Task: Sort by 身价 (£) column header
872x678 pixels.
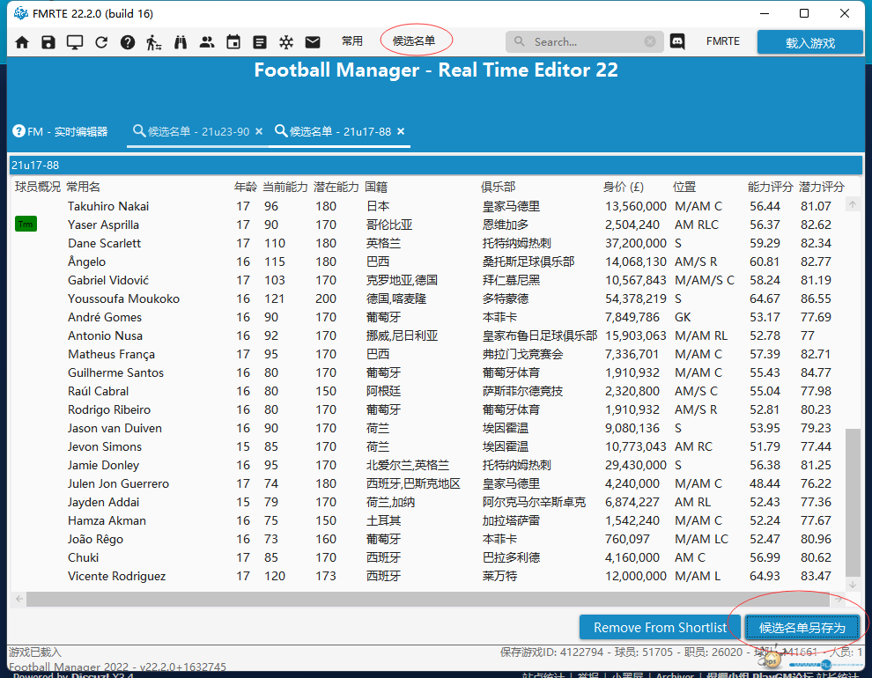Action: pyautogui.click(x=623, y=188)
